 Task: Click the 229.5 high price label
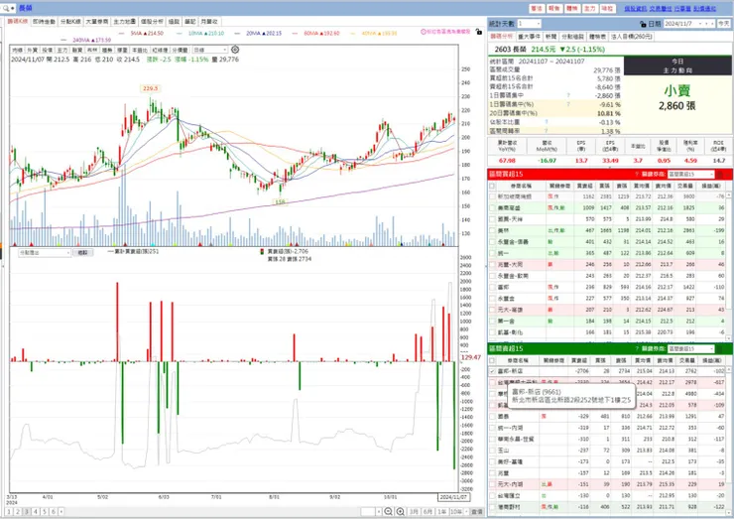tap(150, 88)
